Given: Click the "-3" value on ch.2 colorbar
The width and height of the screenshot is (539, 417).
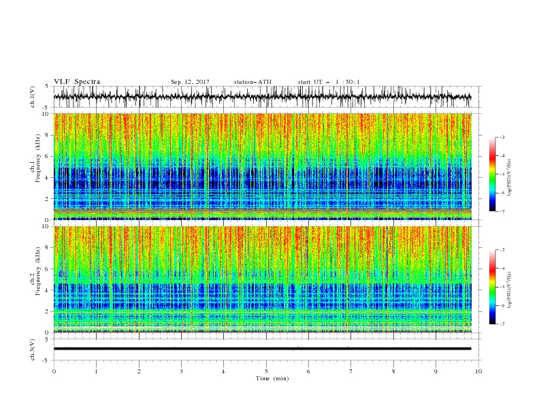Looking at the screenshot, I should 502,250.
